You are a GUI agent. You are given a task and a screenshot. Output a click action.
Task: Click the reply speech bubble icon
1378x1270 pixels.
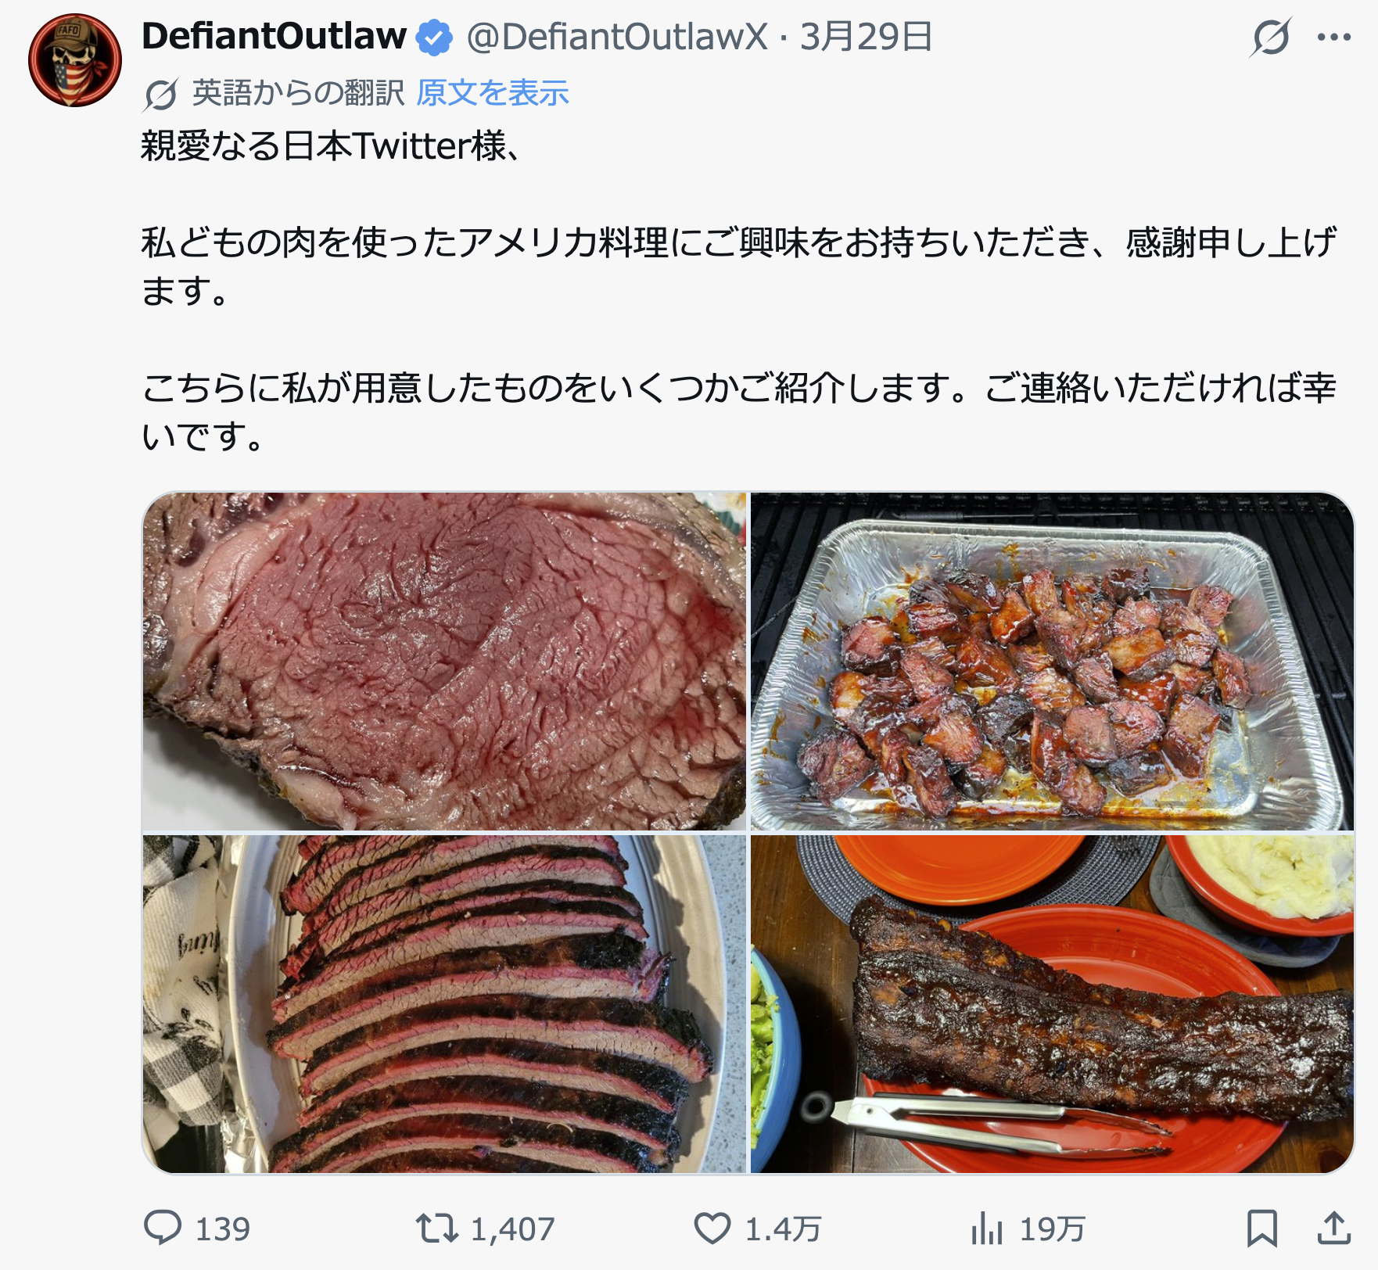click(x=163, y=1227)
